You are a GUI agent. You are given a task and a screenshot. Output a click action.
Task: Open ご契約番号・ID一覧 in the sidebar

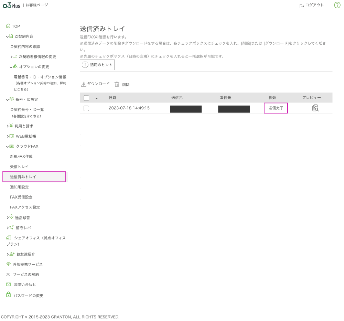[27, 109]
